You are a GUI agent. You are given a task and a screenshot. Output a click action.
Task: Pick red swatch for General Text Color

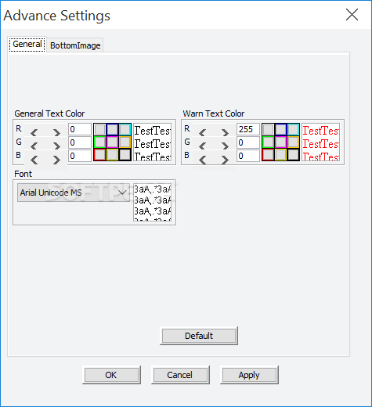click(99, 155)
